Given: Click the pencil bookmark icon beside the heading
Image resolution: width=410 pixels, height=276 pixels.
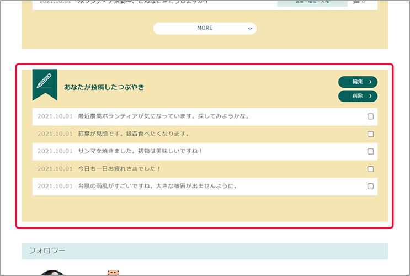Looking at the screenshot, I should pyautogui.click(x=45, y=84).
